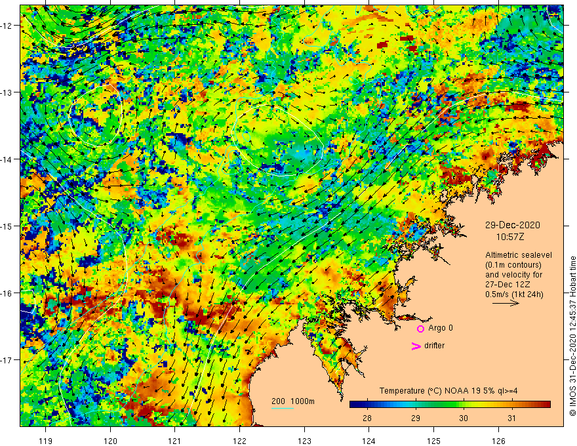
Task: Click the latitude '-13' axis label
Action: coord(7,92)
